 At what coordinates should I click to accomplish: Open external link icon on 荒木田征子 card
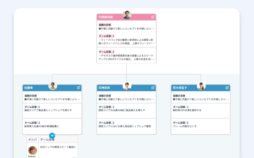(x=227, y=88)
